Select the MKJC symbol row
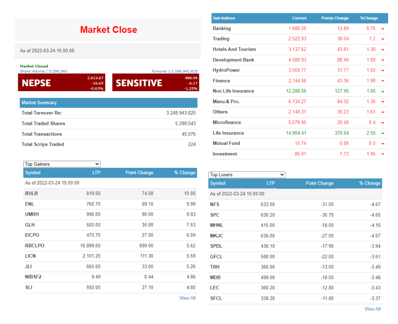The width and height of the screenshot is (398, 324). (295, 236)
